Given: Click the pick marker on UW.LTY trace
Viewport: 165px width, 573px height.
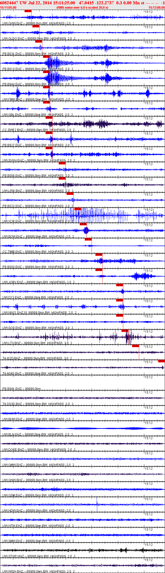Looking at the screenshot, I should coord(125,331).
